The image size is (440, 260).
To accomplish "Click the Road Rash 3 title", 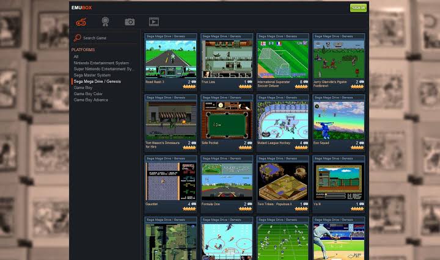I will pos(155,82).
